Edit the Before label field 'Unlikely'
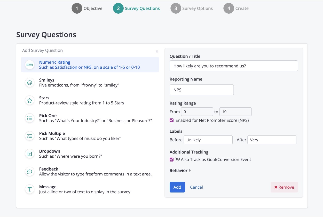The image size is (323, 217). tap(208, 140)
